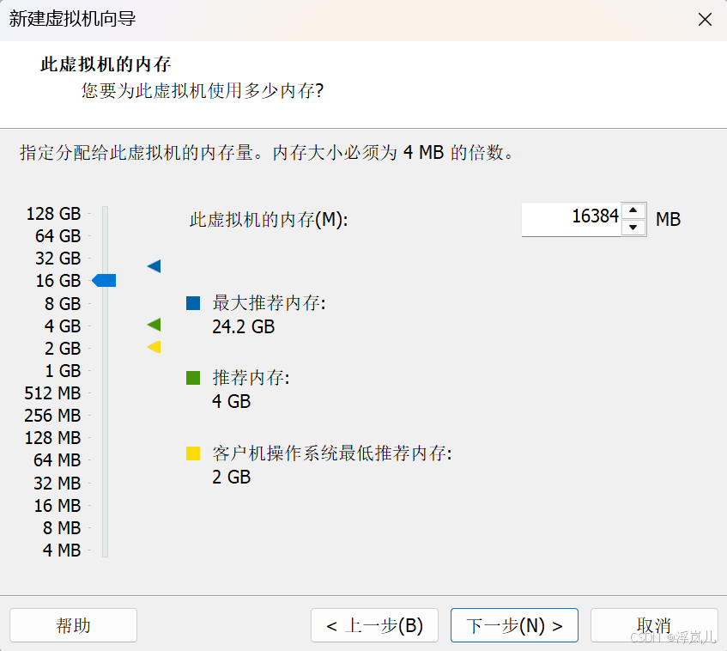Click the 客户机操作系统最低推荐内存: label

click(x=332, y=453)
